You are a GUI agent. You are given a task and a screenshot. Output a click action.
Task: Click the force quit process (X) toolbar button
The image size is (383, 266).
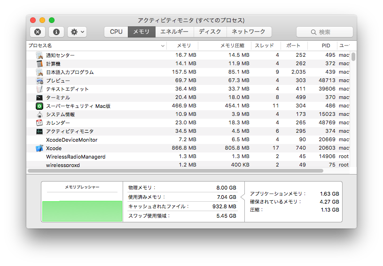pos(38,32)
